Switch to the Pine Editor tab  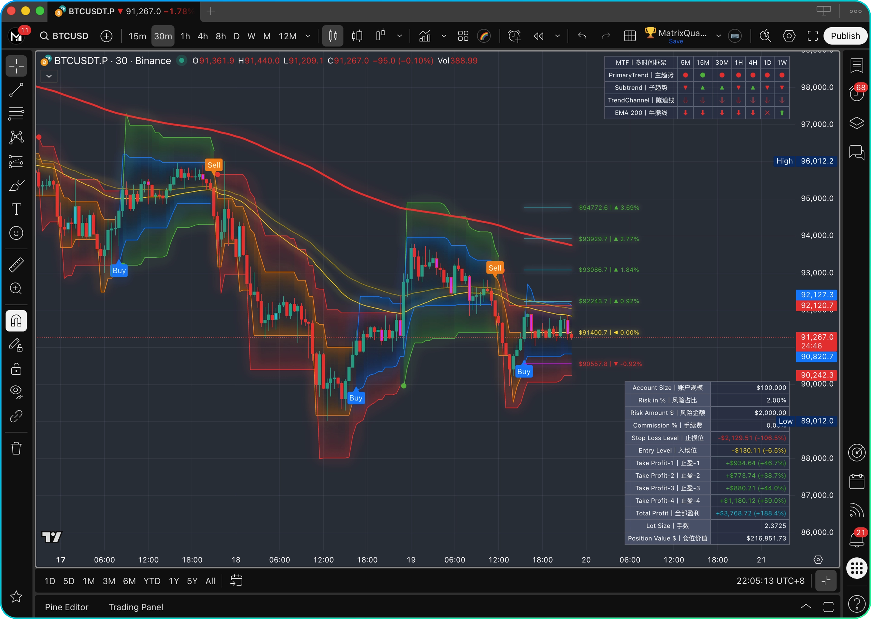pos(66,607)
